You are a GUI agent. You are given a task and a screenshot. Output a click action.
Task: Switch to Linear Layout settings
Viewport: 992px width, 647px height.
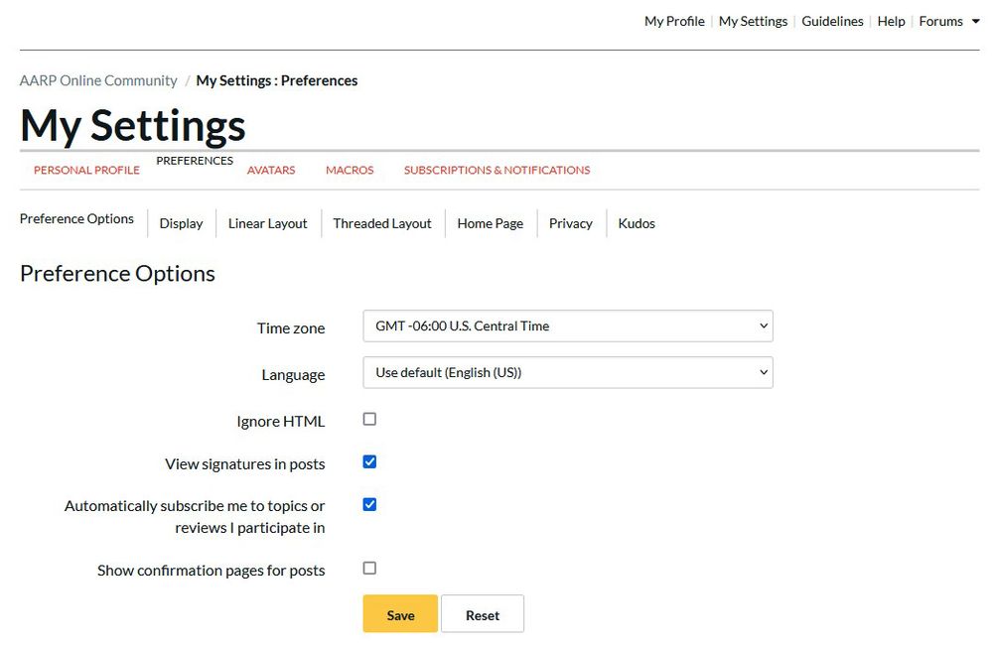tap(268, 223)
